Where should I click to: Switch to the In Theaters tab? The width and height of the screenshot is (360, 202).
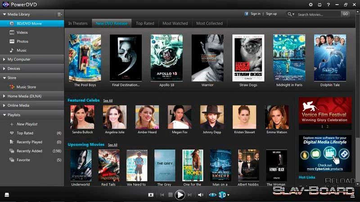pyautogui.click(x=78, y=23)
